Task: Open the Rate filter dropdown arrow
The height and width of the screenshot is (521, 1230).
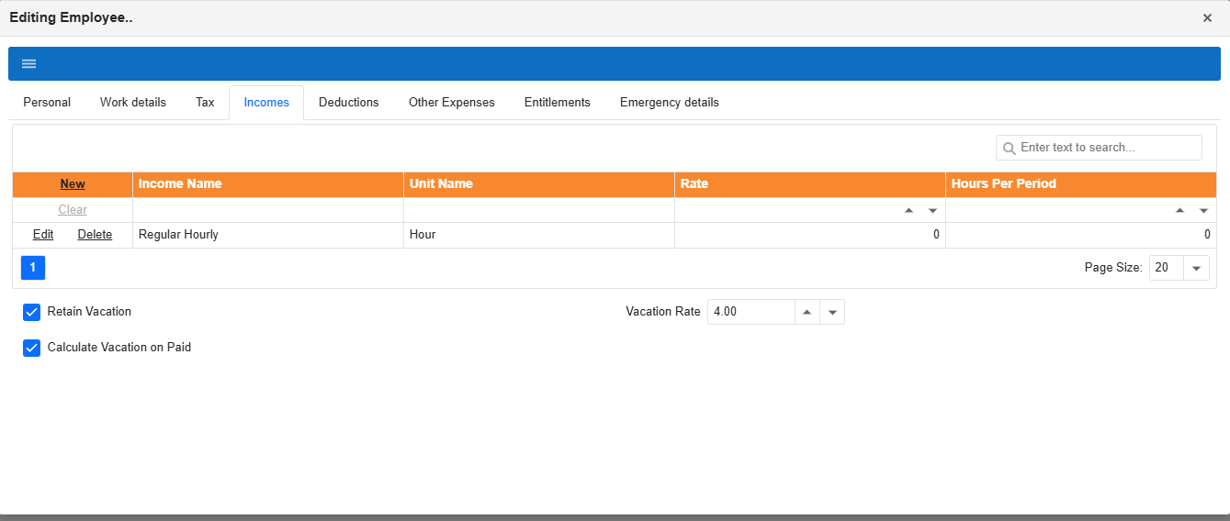Action: pyautogui.click(x=932, y=210)
